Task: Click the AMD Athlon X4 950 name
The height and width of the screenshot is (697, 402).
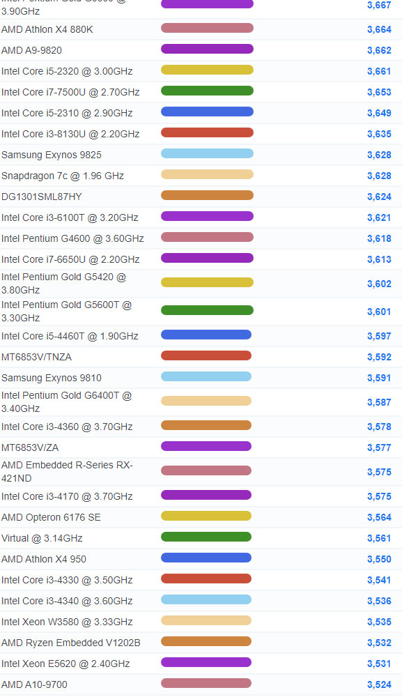Action: (x=43, y=559)
